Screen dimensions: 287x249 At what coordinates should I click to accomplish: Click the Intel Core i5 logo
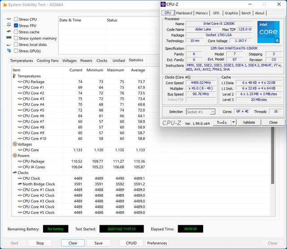point(268,32)
